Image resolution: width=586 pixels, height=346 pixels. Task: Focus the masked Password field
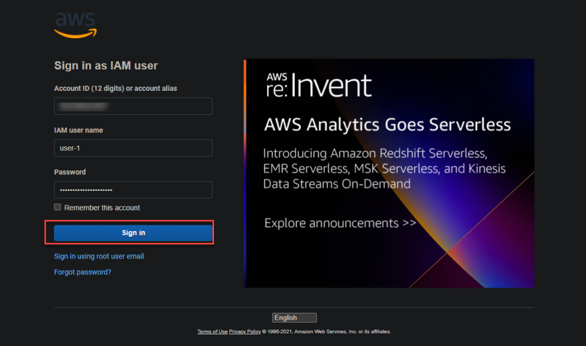click(x=133, y=189)
